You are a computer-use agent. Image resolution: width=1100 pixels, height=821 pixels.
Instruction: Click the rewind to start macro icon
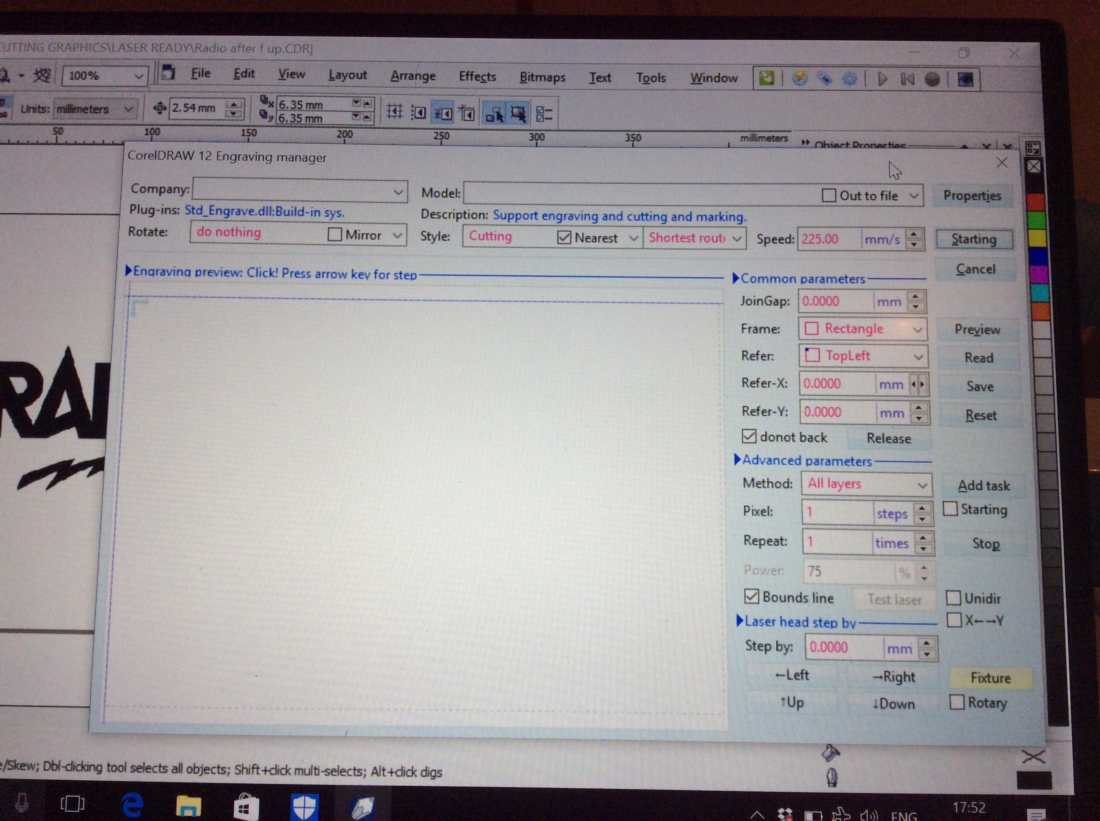point(908,79)
